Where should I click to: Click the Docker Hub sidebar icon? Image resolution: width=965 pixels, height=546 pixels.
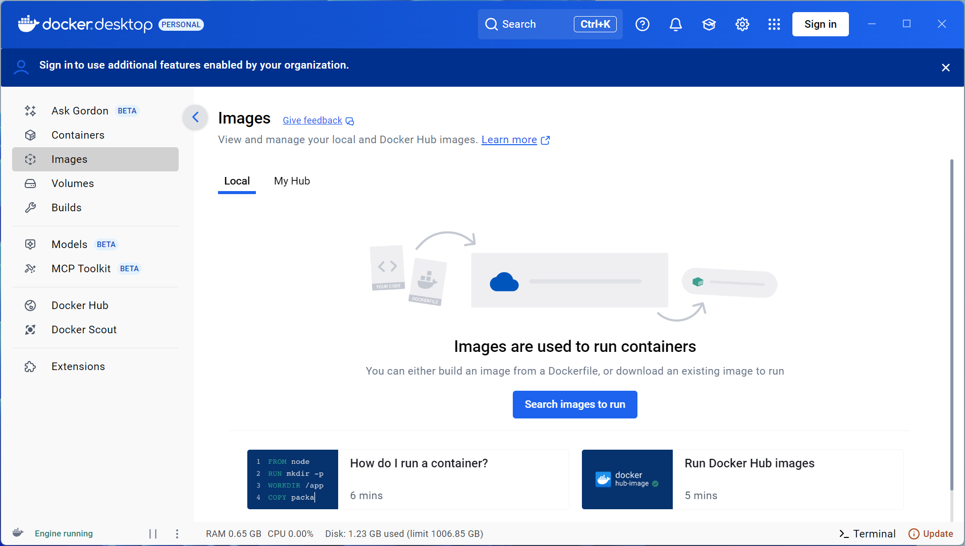(30, 306)
